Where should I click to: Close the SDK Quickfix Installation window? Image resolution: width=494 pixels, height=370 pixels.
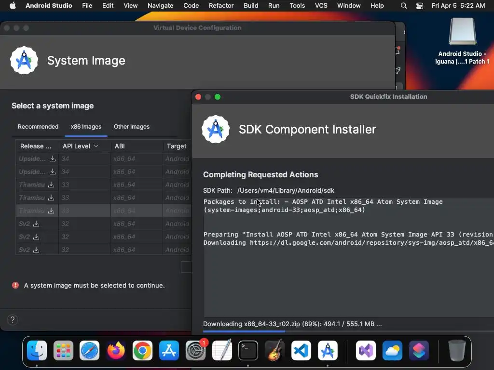(x=198, y=97)
